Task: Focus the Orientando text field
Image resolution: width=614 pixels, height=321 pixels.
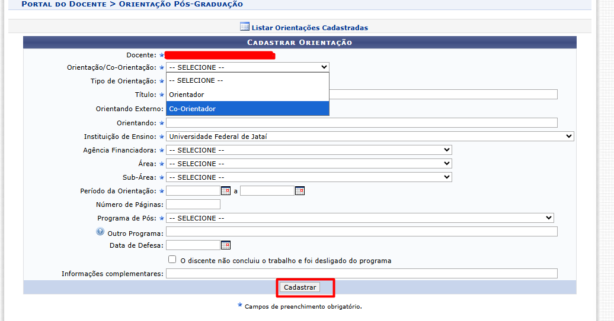Action: coord(362,122)
